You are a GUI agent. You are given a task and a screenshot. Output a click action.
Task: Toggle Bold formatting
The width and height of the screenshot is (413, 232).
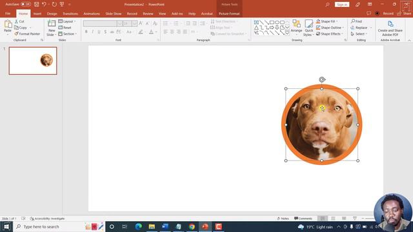86,32
